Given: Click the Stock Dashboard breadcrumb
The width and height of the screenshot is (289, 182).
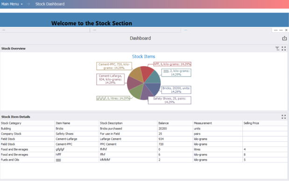Looking at the screenshot, I should [50, 4].
